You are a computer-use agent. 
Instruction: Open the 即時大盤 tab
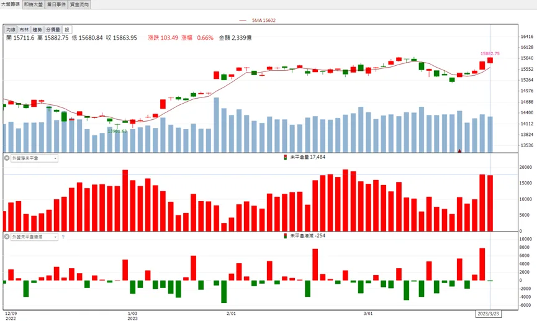pos(34,4)
